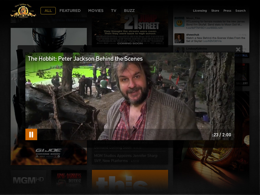Close the video player overlay
The width and height of the screenshot is (260, 195).
[x=238, y=49]
